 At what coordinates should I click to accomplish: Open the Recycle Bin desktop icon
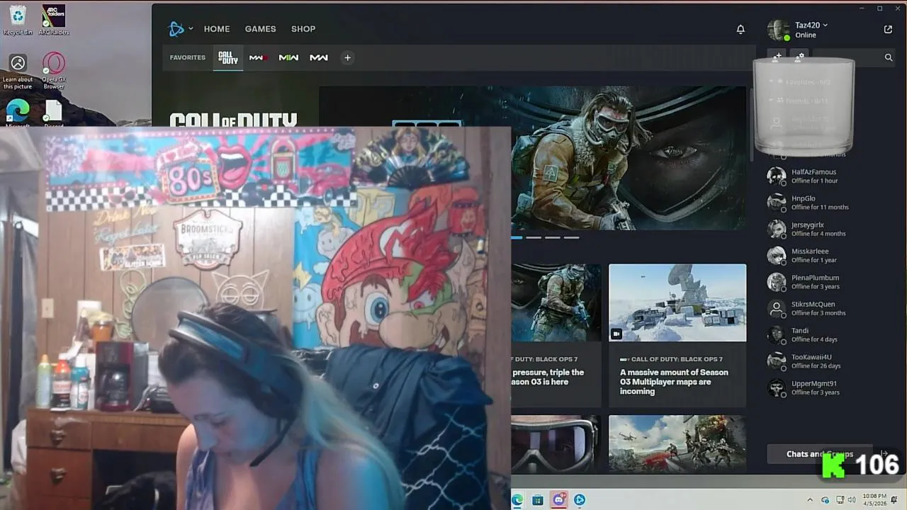18,20
